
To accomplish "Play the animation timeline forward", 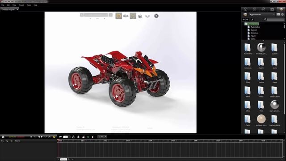I will (x=42, y=137).
